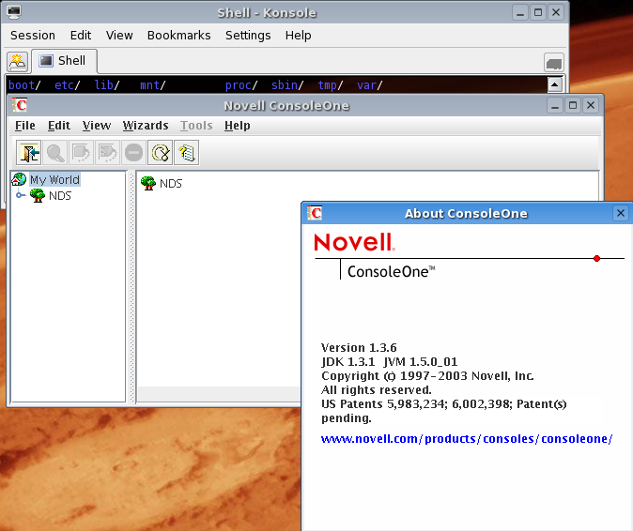Screen dimensions: 633x531
Task: Open the ConsoleOne View menu
Action: (97, 126)
